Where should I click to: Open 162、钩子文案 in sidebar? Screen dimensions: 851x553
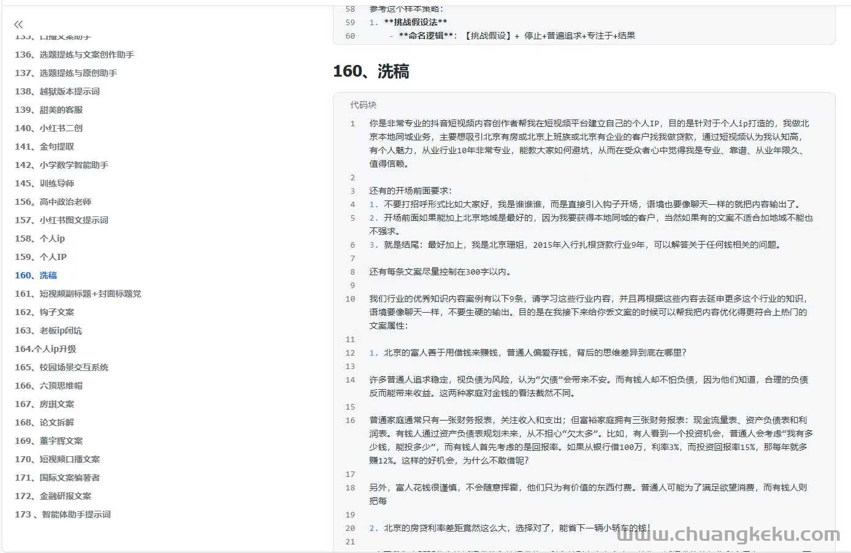(44, 312)
